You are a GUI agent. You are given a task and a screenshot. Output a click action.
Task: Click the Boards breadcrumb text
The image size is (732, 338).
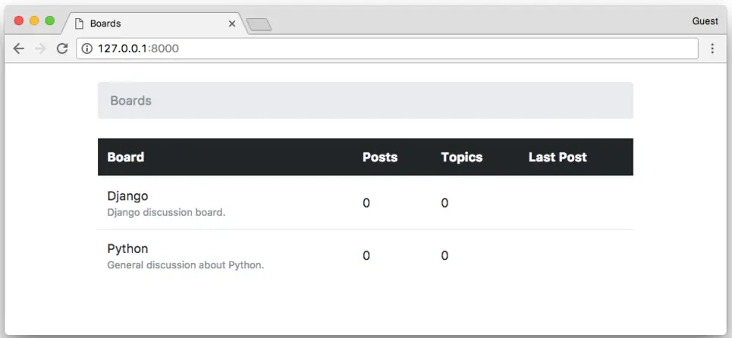pyautogui.click(x=130, y=101)
